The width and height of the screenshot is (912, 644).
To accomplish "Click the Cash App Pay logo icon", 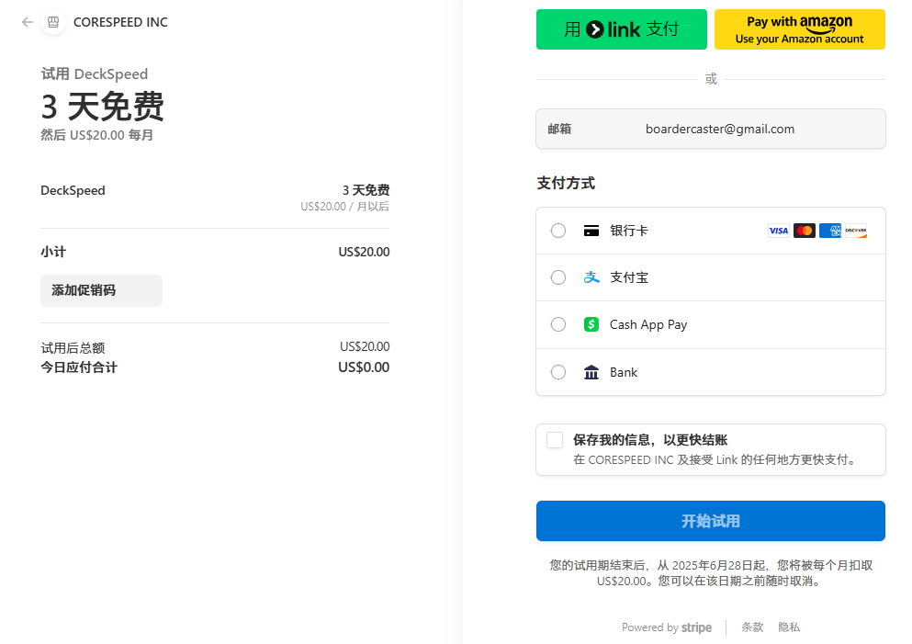I will click(591, 324).
